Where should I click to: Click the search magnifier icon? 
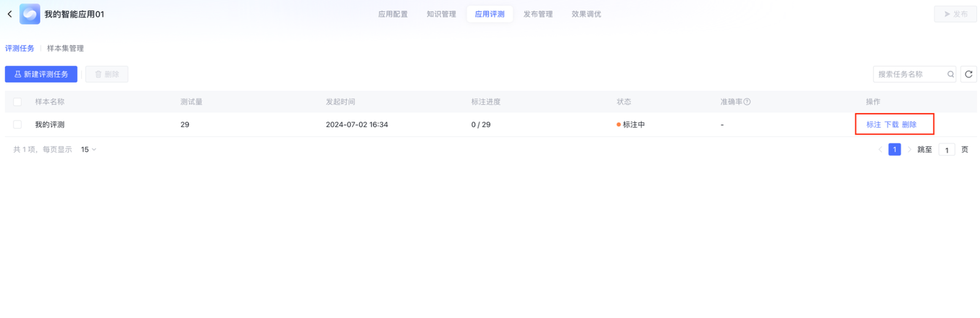(x=951, y=74)
